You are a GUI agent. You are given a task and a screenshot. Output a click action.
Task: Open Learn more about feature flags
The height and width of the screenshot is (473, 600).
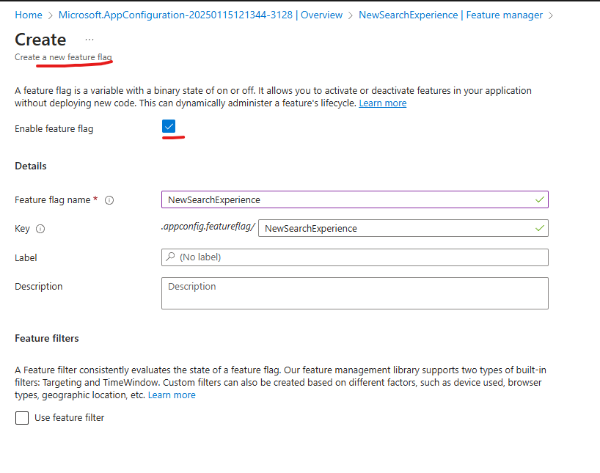click(382, 103)
